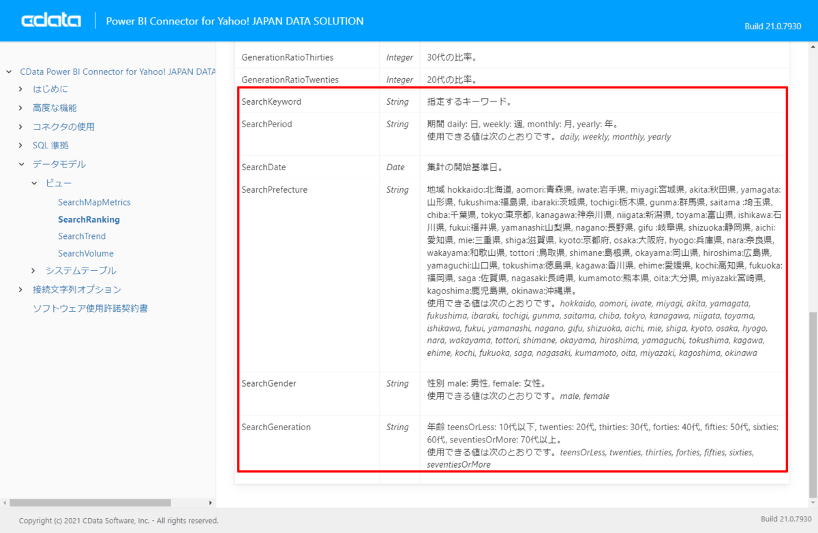Open the データモデル topic

point(59,164)
